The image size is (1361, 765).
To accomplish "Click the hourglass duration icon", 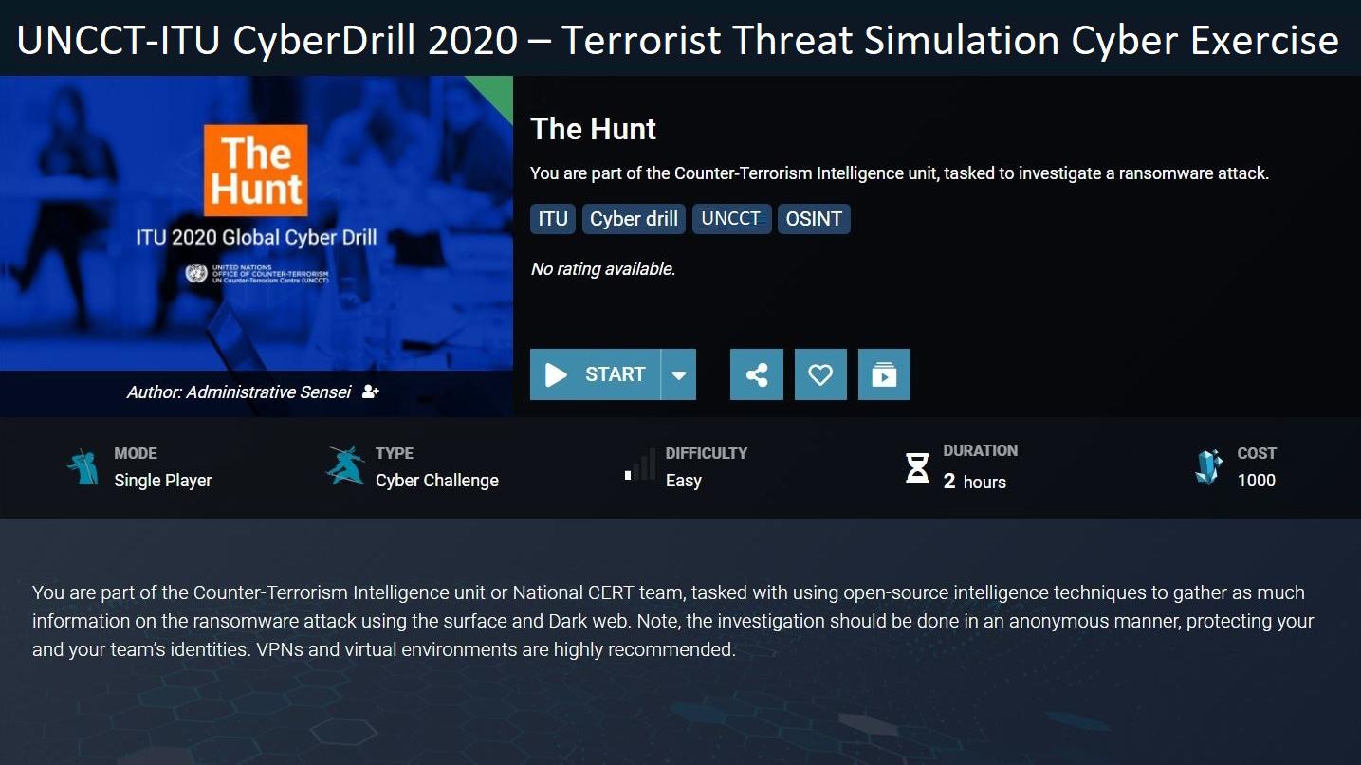I will tap(917, 467).
